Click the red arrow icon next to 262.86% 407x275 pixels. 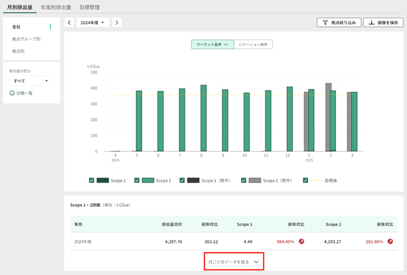[390, 242]
